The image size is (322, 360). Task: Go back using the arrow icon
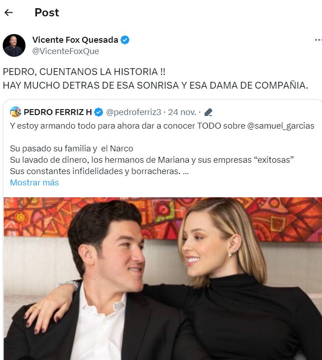(x=9, y=12)
